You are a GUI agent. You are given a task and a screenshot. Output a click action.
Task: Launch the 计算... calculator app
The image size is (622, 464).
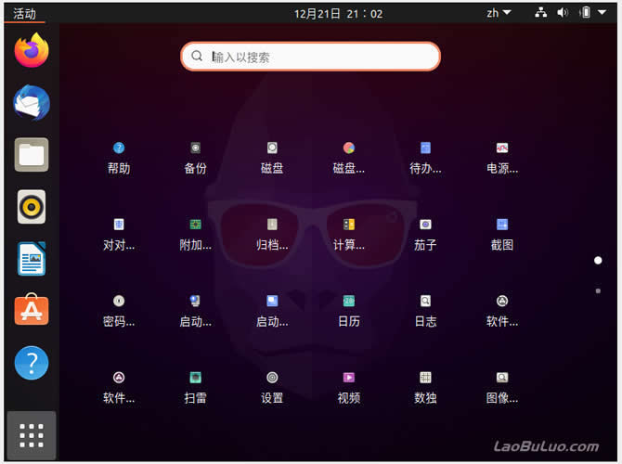click(349, 235)
